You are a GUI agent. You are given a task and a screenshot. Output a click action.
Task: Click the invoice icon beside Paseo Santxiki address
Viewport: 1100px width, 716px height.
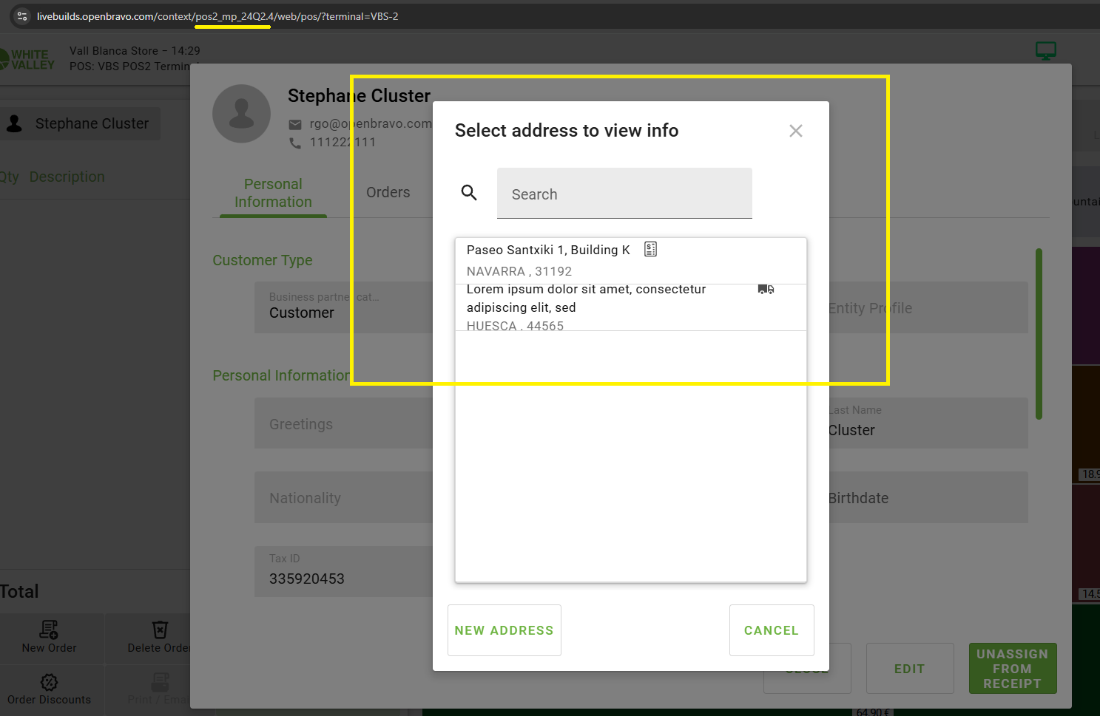point(650,249)
